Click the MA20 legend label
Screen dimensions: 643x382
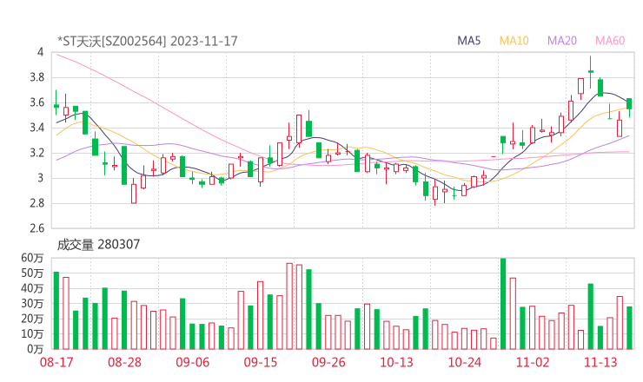tap(562, 41)
